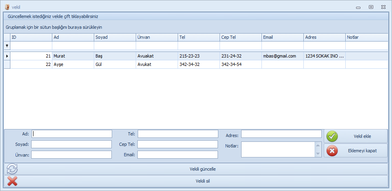Sort by the Ad column header

point(73,37)
